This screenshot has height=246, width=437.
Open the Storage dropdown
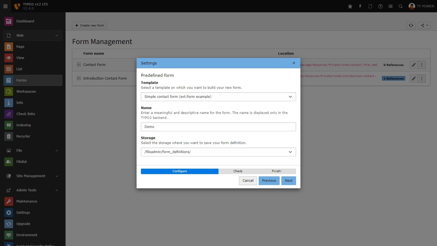coord(218,152)
